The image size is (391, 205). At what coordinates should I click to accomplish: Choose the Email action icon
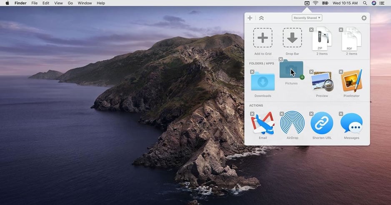click(263, 123)
